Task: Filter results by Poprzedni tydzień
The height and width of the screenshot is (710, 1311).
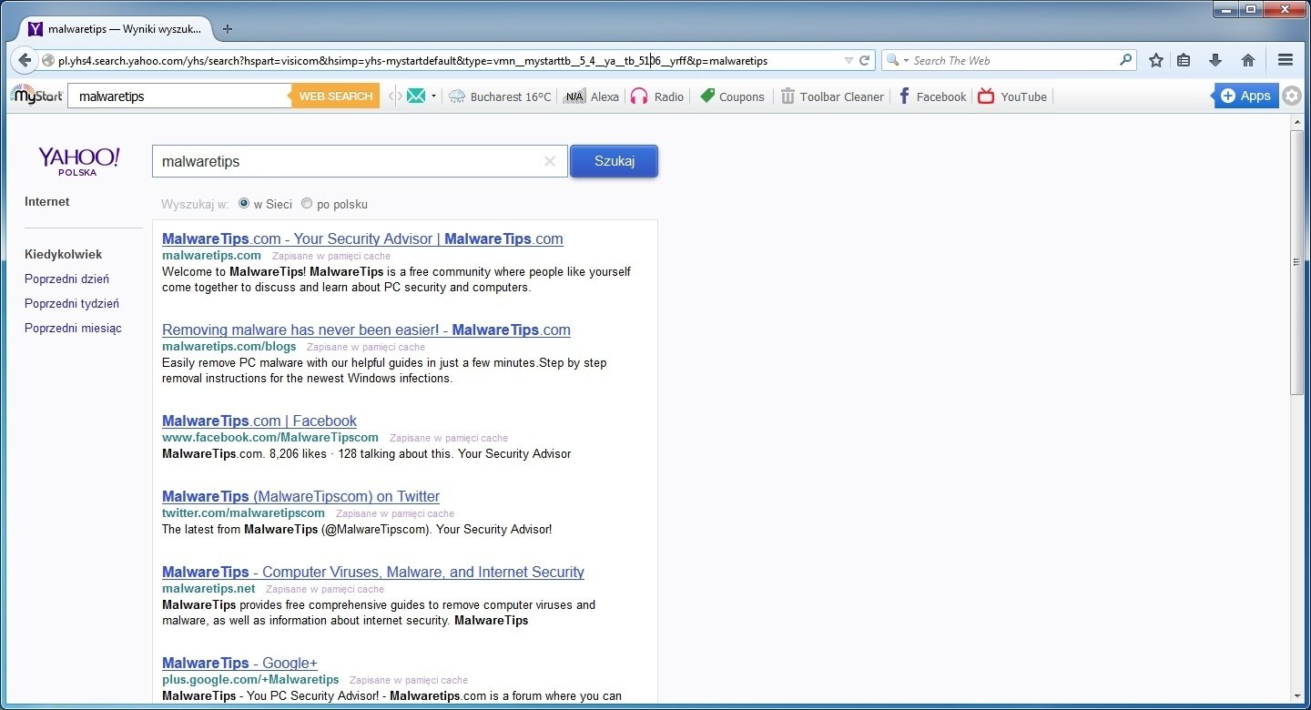Action: click(x=72, y=304)
